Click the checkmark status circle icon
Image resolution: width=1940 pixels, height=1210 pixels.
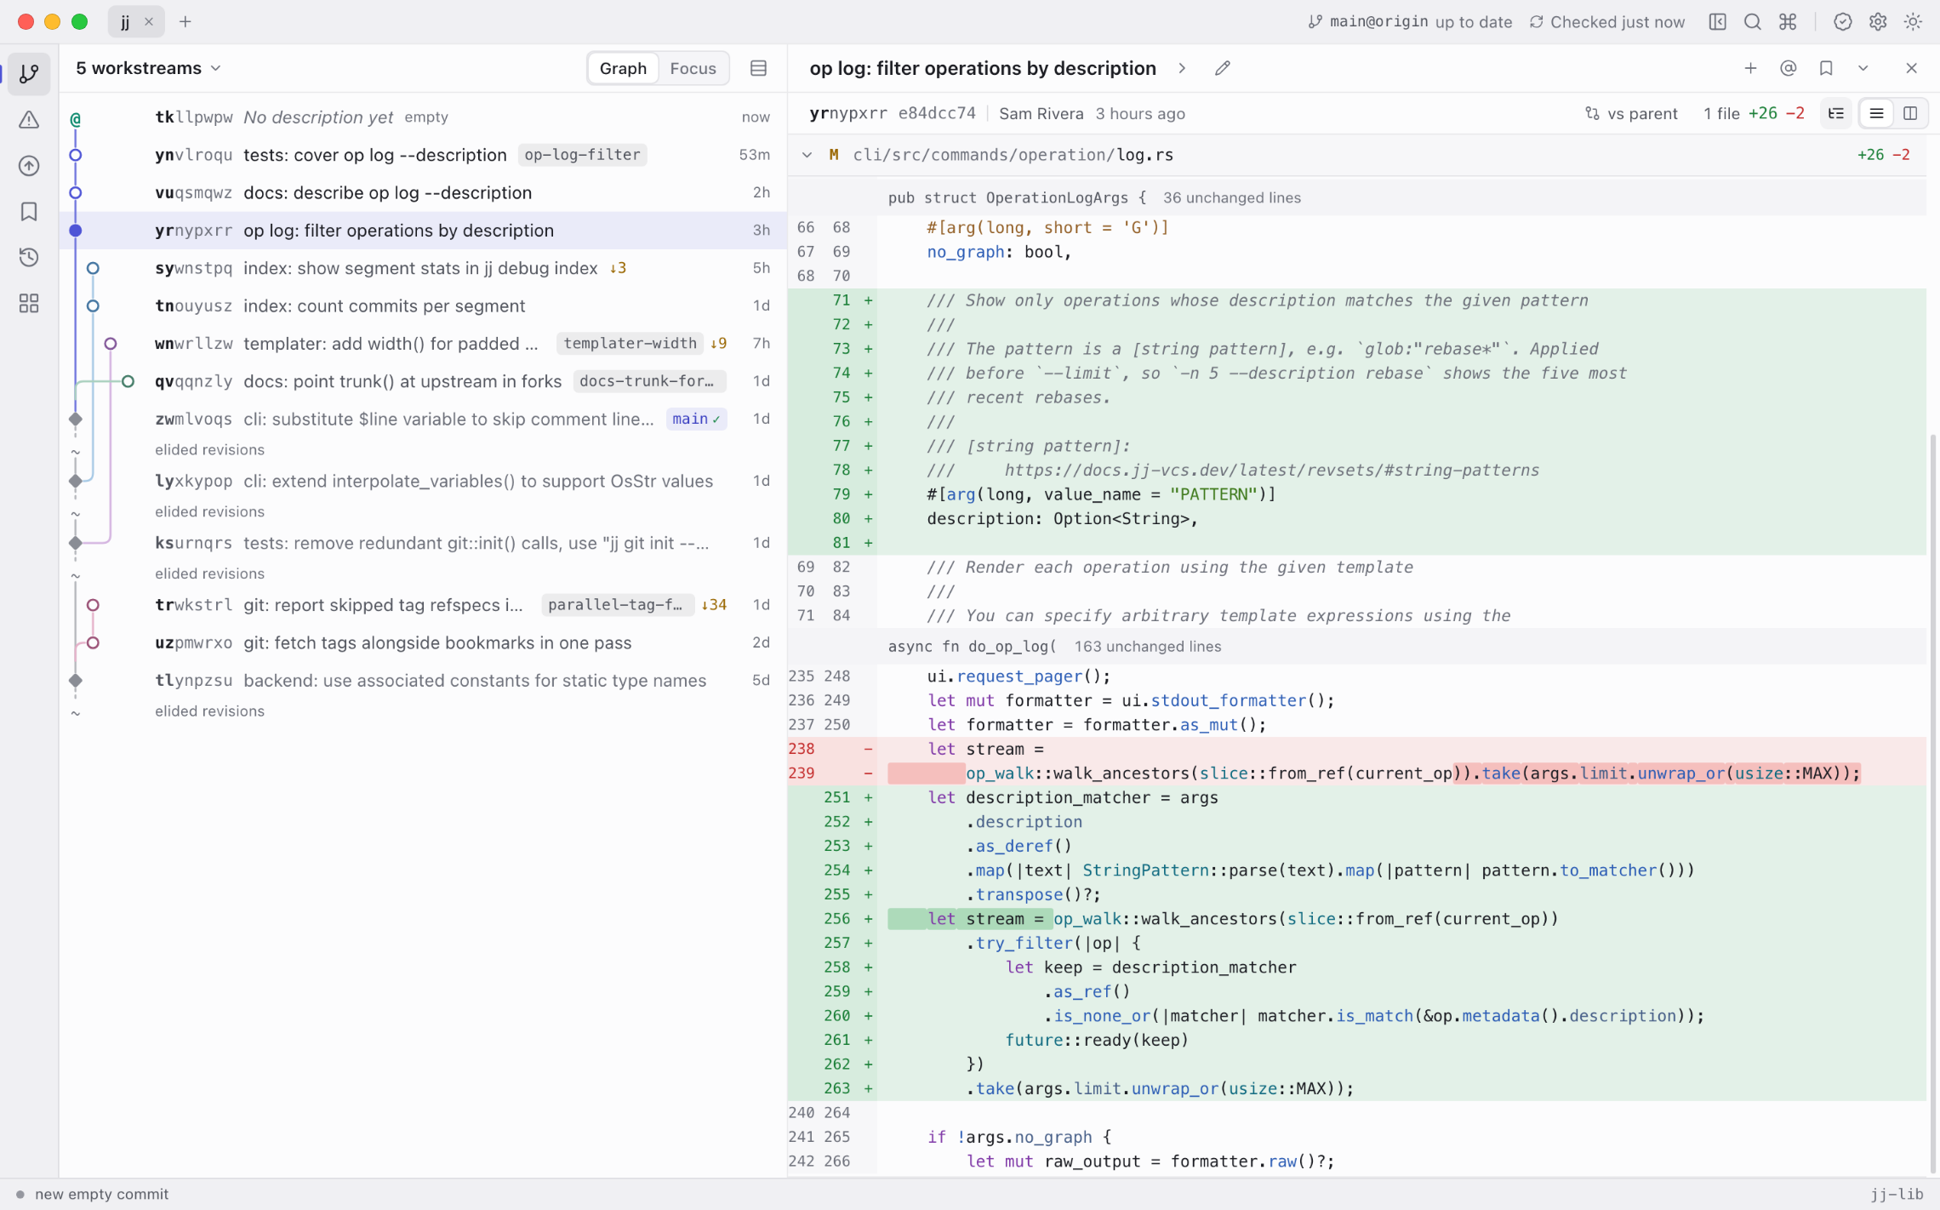click(1842, 22)
